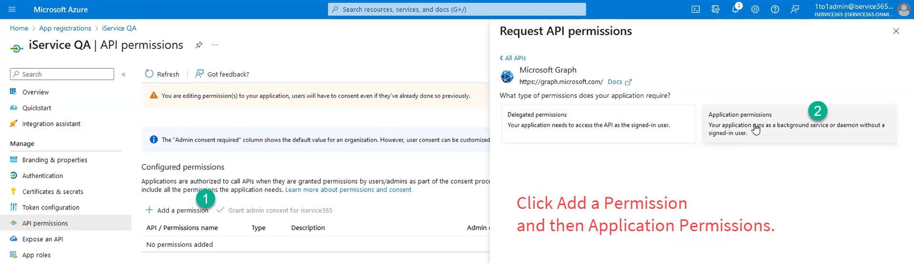914x263 pixels.
Task: Open the notifications bell
Action: (735, 9)
